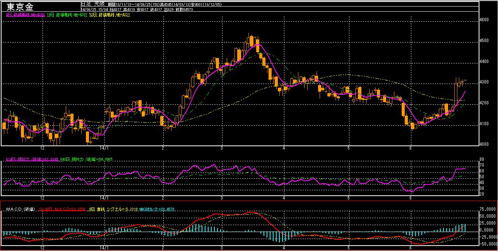Click the month 6 marker in price chart
The width and height of the screenshot is (498, 251).
410,148
